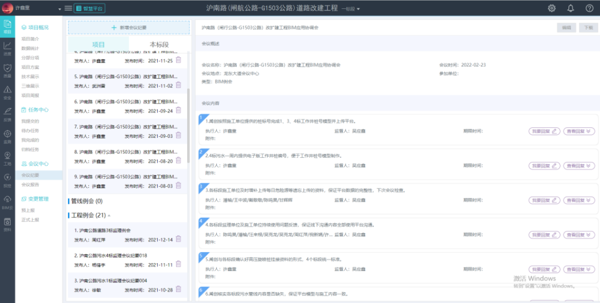Click the 编辑 button
The width and height of the screenshot is (600, 303).
566,28
